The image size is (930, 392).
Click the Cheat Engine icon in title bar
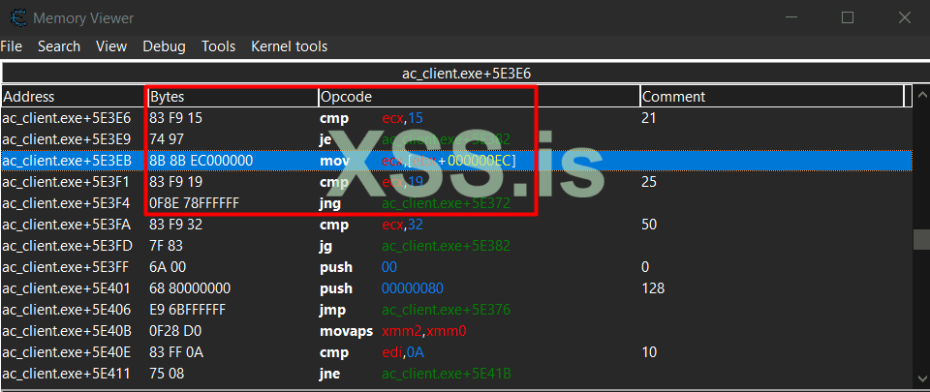click(x=17, y=17)
